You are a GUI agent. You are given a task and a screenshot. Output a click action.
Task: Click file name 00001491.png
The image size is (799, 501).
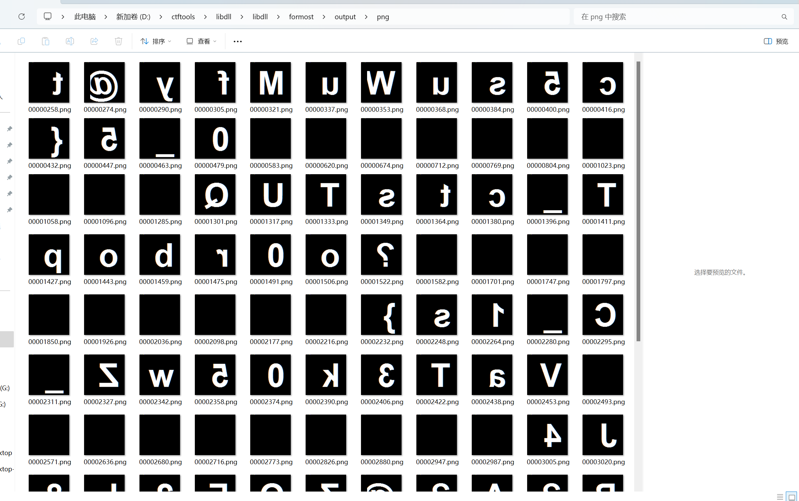point(271,282)
